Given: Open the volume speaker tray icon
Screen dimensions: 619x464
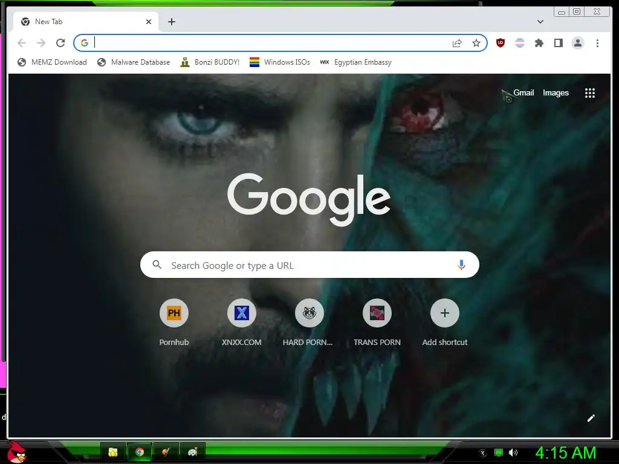Looking at the screenshot, I should [513, 453].
